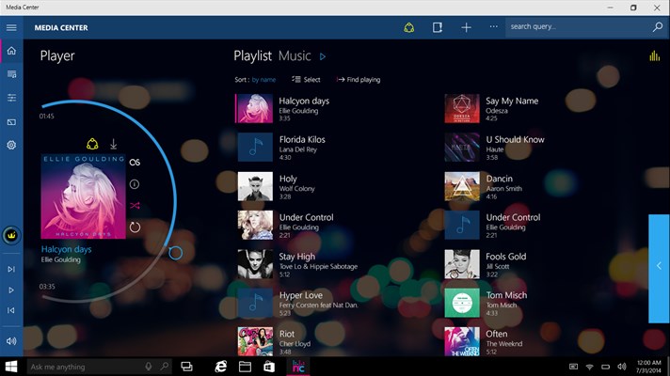Open the cast-to-device sidebar icon

point(11,122)
